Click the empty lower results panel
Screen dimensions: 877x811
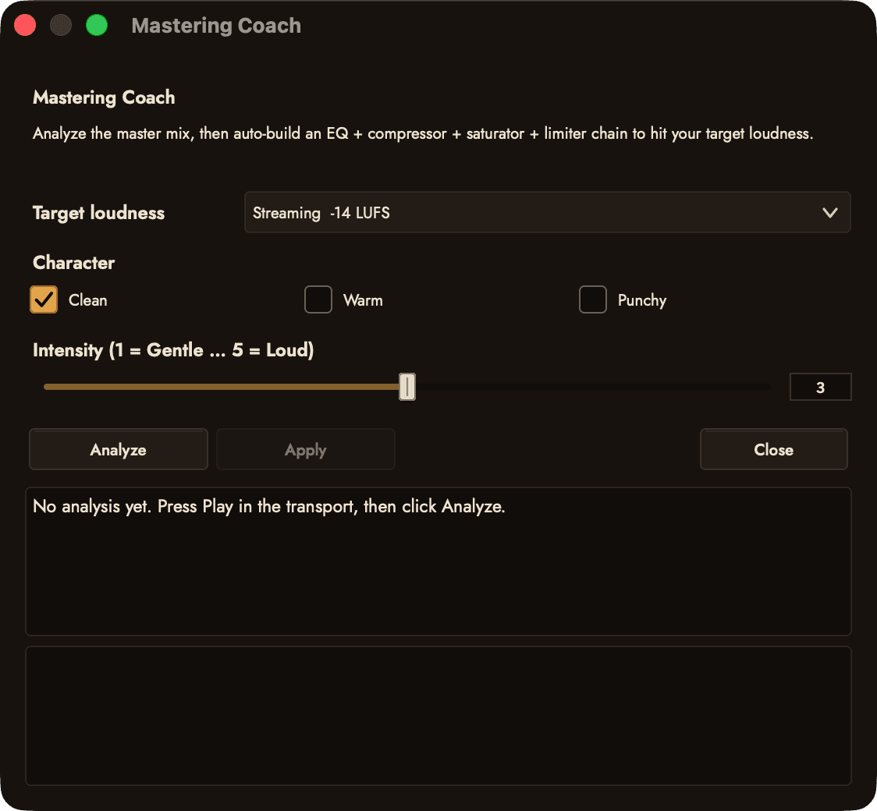438,716
